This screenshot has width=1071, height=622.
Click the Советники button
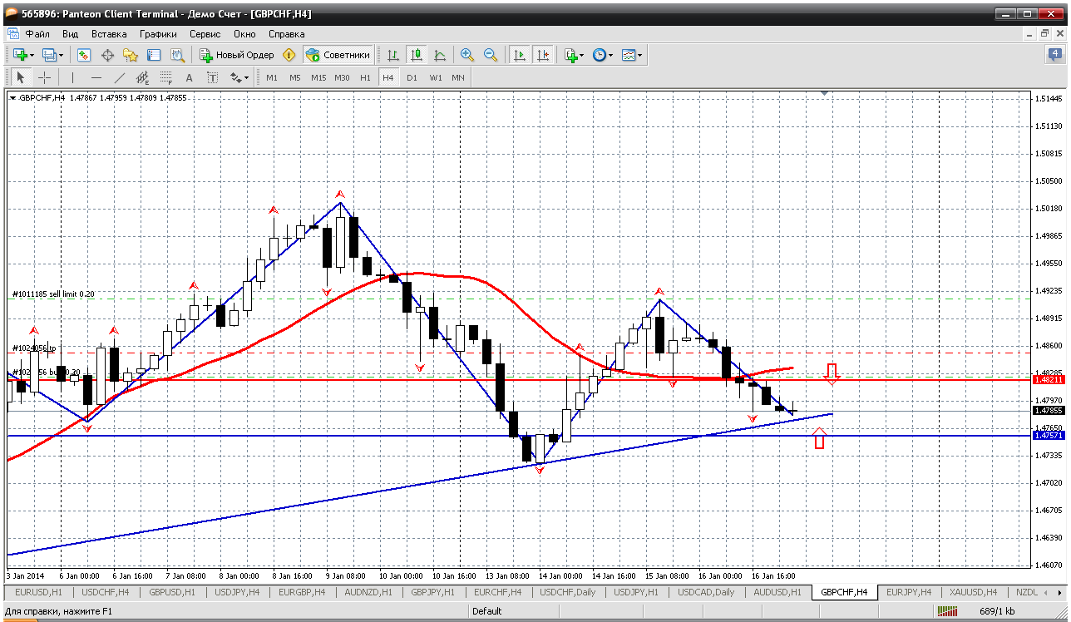[x=338, y=55]
